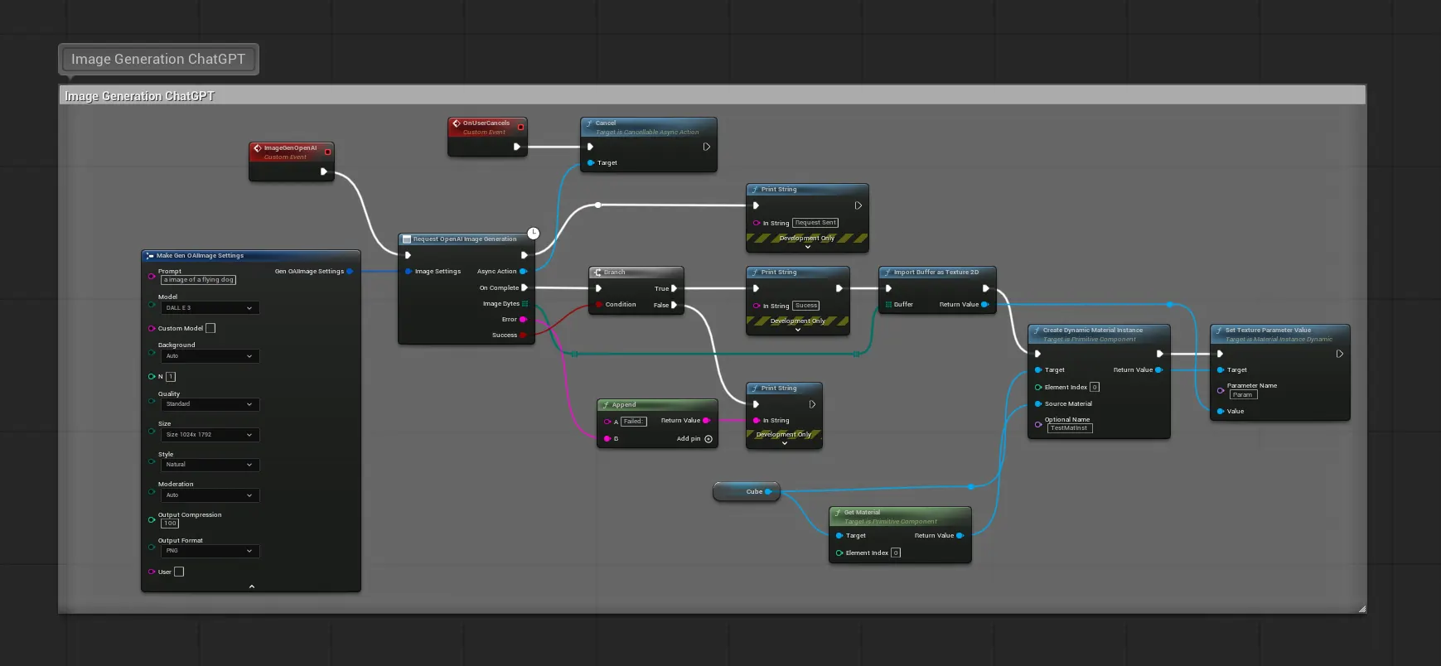Click the Optional Name field containing TestMatInst
Viewport: 1441px width, 666px height.
(1070, 428)
